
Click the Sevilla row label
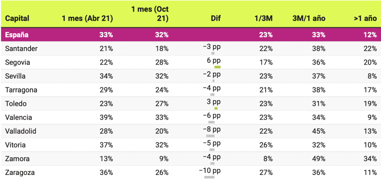coord(16,76)
